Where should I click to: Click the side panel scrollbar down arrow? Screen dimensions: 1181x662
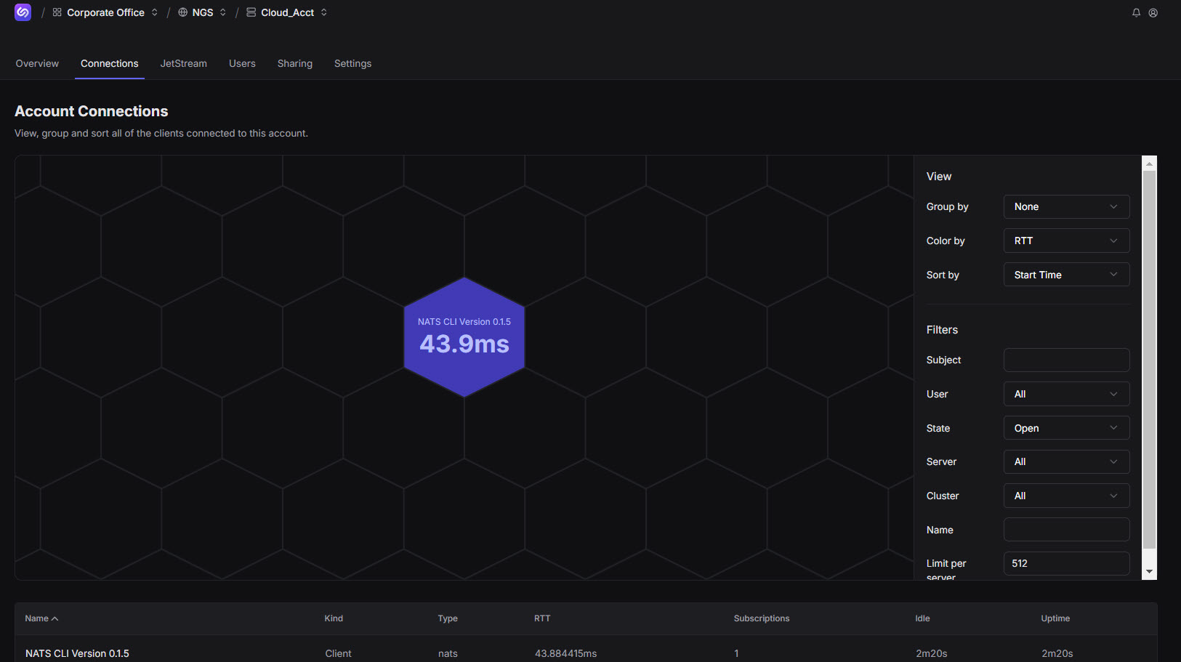click(x=1149, y=572)
